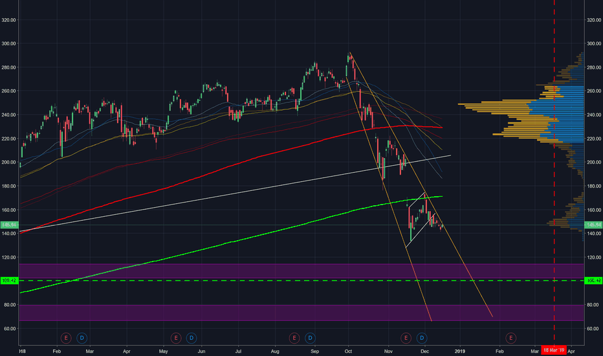Image resolution: width=603 pixels, height=356 pixels.
Task: Click '320.00' on the left price axis
Action: [x=8, y=20]
